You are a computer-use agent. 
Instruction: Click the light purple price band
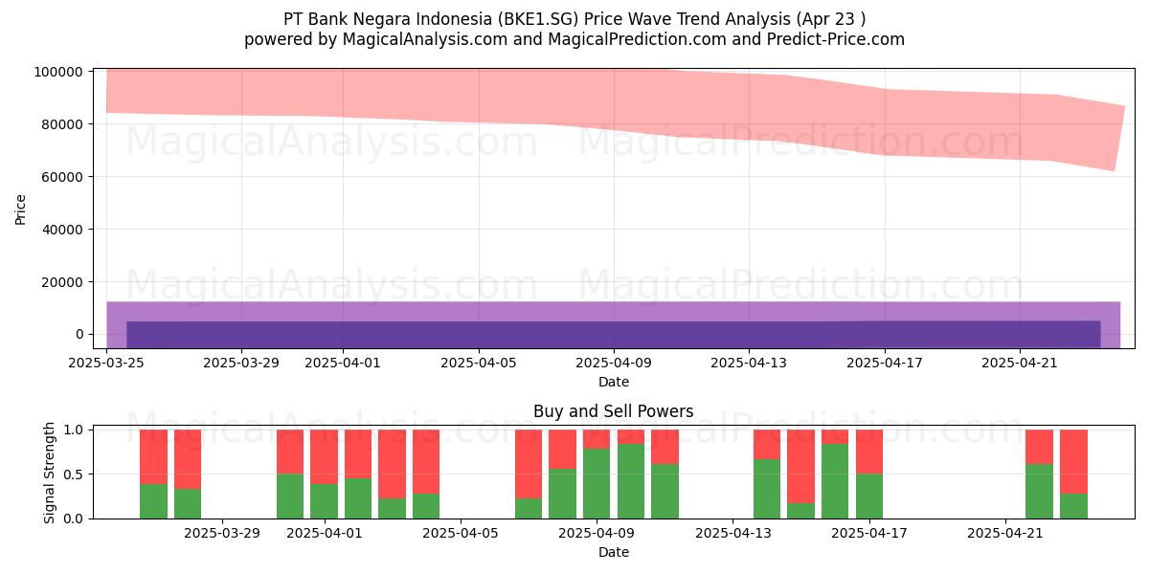point(613,312)
